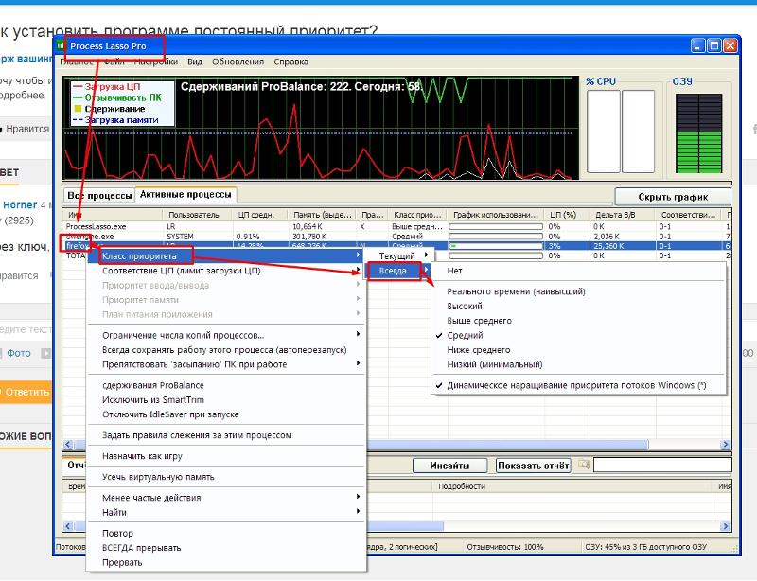Click the log panel scrollbar left arrow
Viewport: 757px width, 581px height.
(x=68, y=526)
